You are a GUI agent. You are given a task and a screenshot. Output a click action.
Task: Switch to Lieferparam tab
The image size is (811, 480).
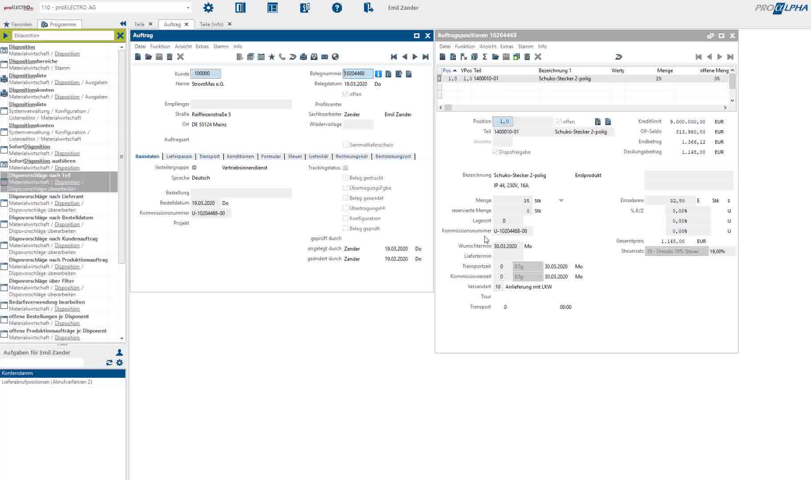tap(179, 156)
